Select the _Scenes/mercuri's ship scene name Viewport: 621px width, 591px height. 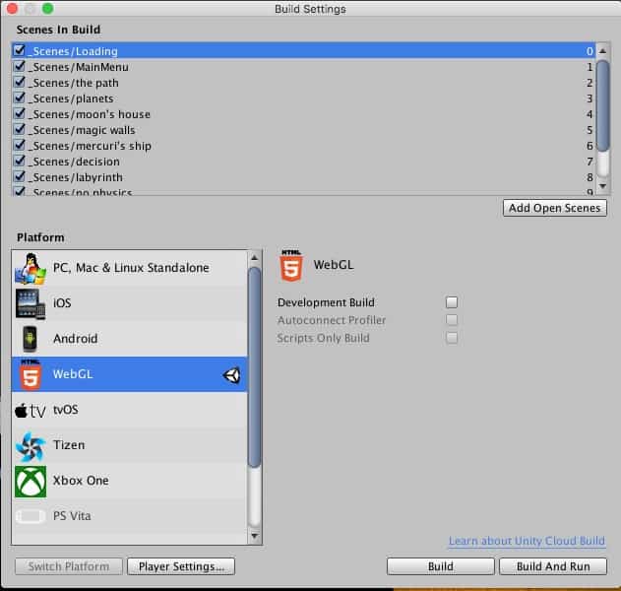pos(90,146)
